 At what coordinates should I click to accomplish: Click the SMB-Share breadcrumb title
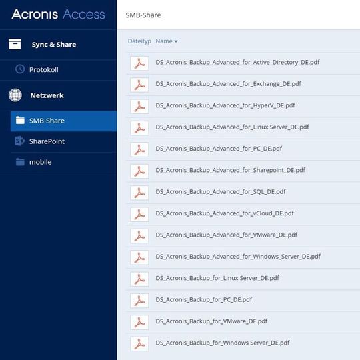[x=143, y=15]
